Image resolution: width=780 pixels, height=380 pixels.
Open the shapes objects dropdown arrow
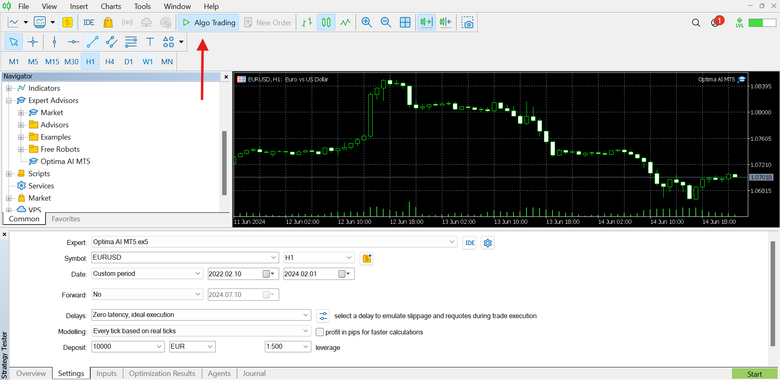181,42
